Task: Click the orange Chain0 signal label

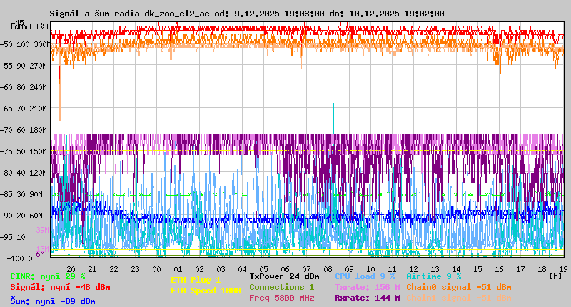Action: click(x=459, y=287)
